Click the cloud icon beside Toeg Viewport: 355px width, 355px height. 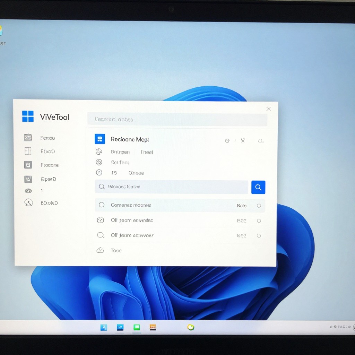100,250
